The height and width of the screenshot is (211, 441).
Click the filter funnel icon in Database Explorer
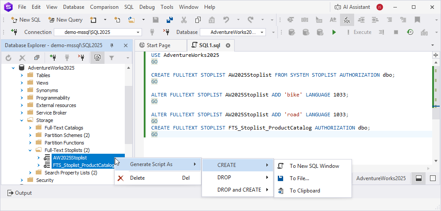tap(112, 58)
